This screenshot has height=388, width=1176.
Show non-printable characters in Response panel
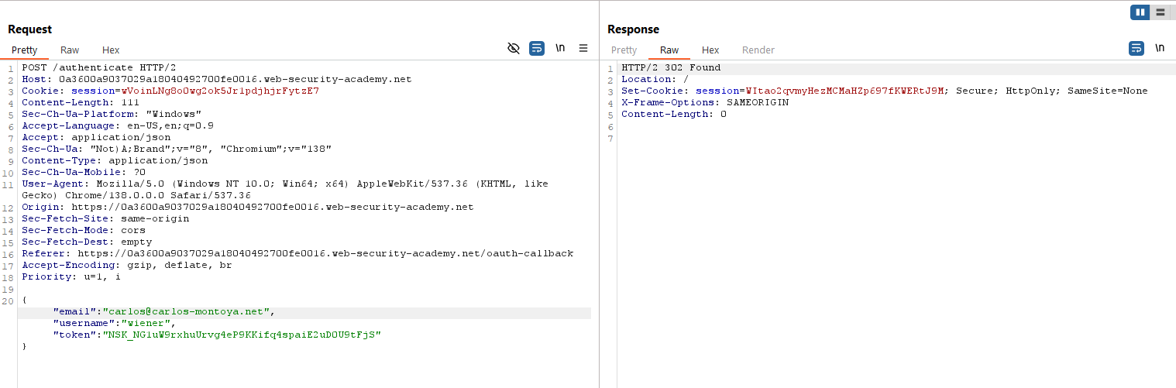pyautogui.click(x=1160, y=48)
